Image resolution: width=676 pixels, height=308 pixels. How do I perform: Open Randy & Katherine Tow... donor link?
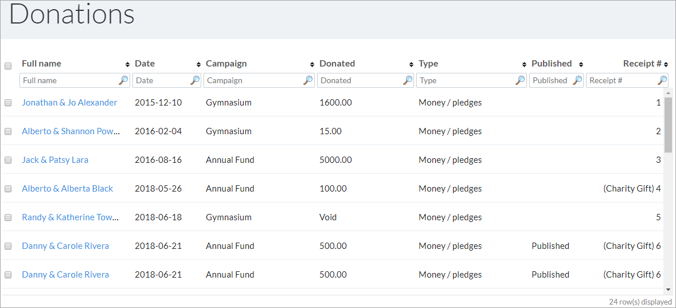71,217
